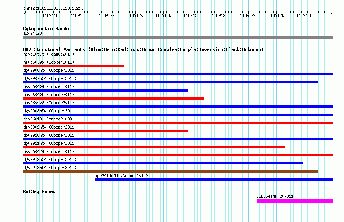Screen dimensions: 344x222
Task: Select the blue dgv2906n54 gain bar
Action: 178,74
